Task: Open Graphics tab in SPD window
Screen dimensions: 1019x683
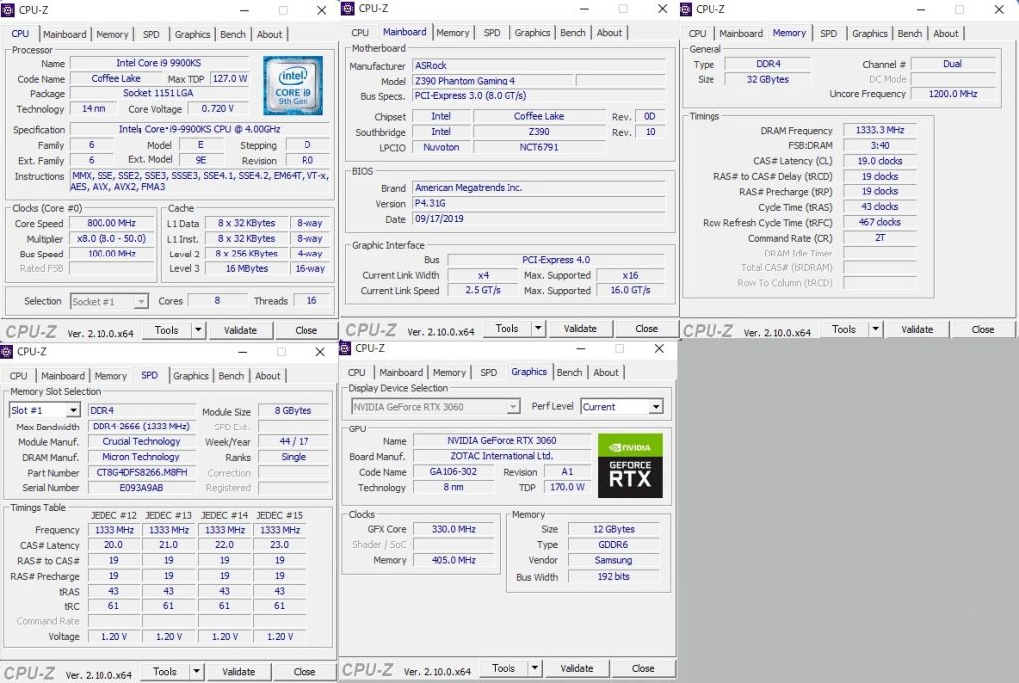Action: [x=191, y=375]
